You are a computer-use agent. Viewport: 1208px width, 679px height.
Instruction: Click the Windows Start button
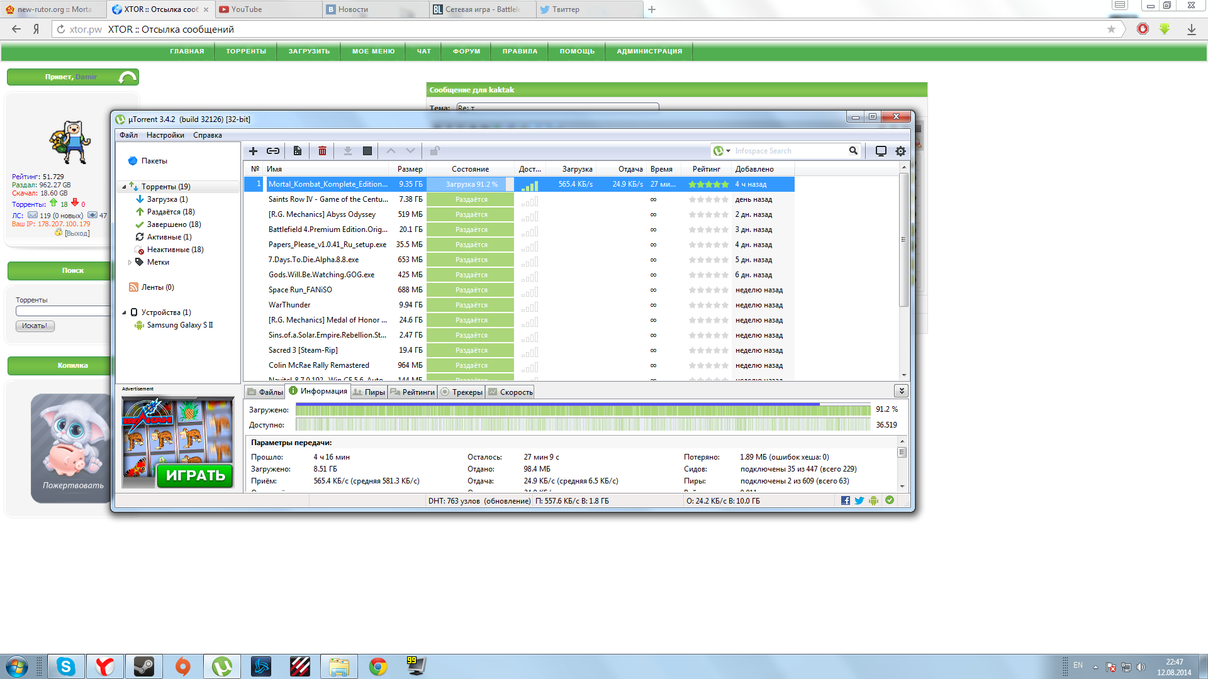coord(17,666)
